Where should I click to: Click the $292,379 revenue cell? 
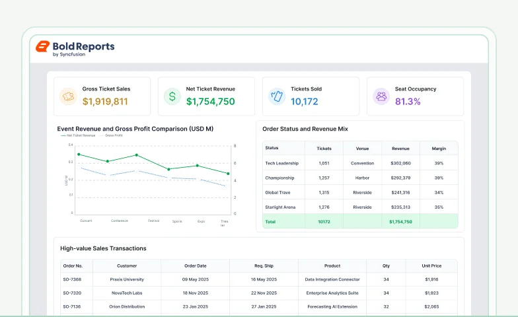tap(400, 178)
